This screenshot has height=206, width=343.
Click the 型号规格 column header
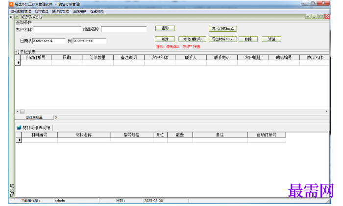tap(131, 135)
